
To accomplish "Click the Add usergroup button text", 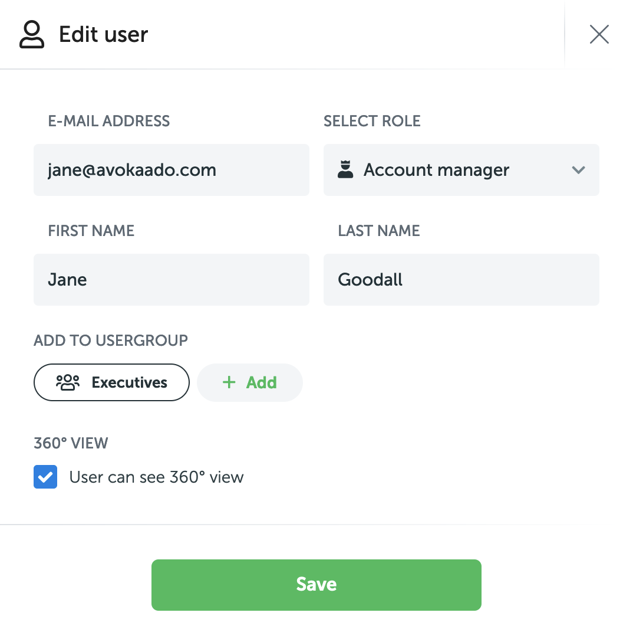I will [261, 382].
